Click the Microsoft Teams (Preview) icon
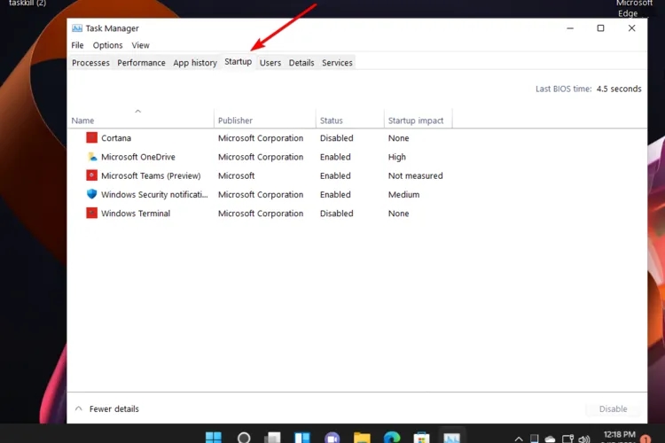 pyautogui.click(x=92, y=175)
